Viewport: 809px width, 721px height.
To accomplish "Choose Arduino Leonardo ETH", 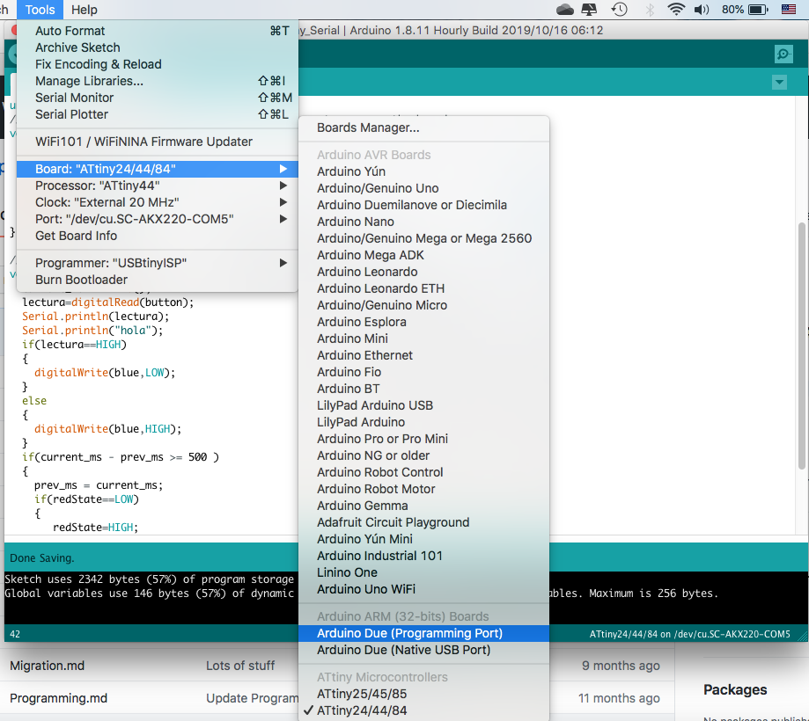I will [423, 288].
